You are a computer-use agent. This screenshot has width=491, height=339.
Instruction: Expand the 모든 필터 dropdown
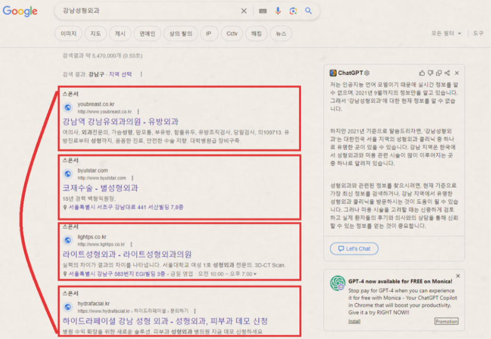click(x=446, y=33)
